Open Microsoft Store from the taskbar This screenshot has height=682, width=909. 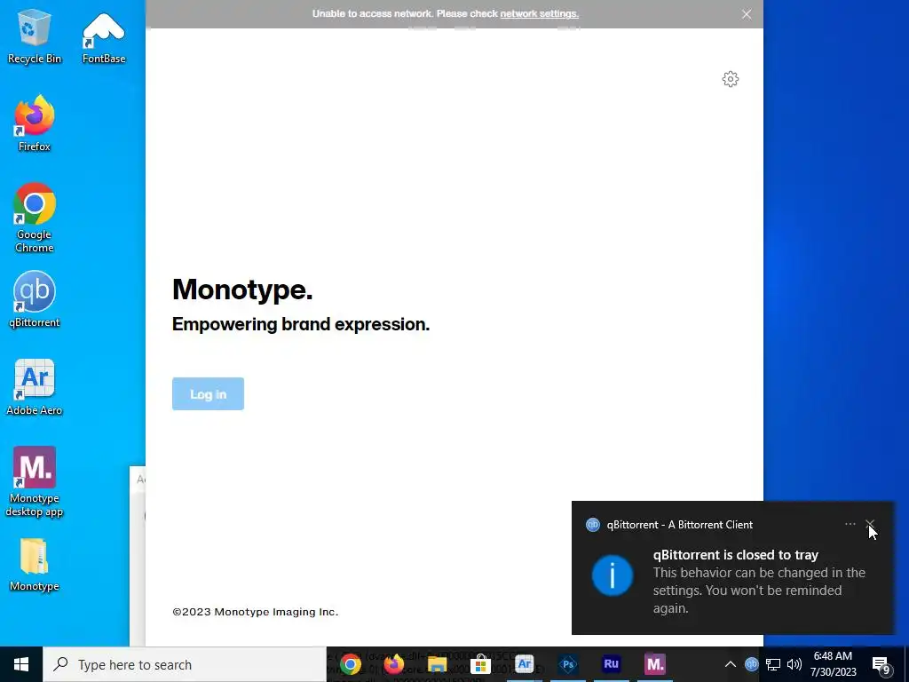point(480,664)
